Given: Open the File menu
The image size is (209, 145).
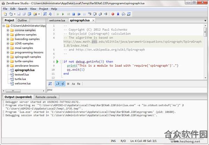Looking at the screenshot, I should 5,9.
